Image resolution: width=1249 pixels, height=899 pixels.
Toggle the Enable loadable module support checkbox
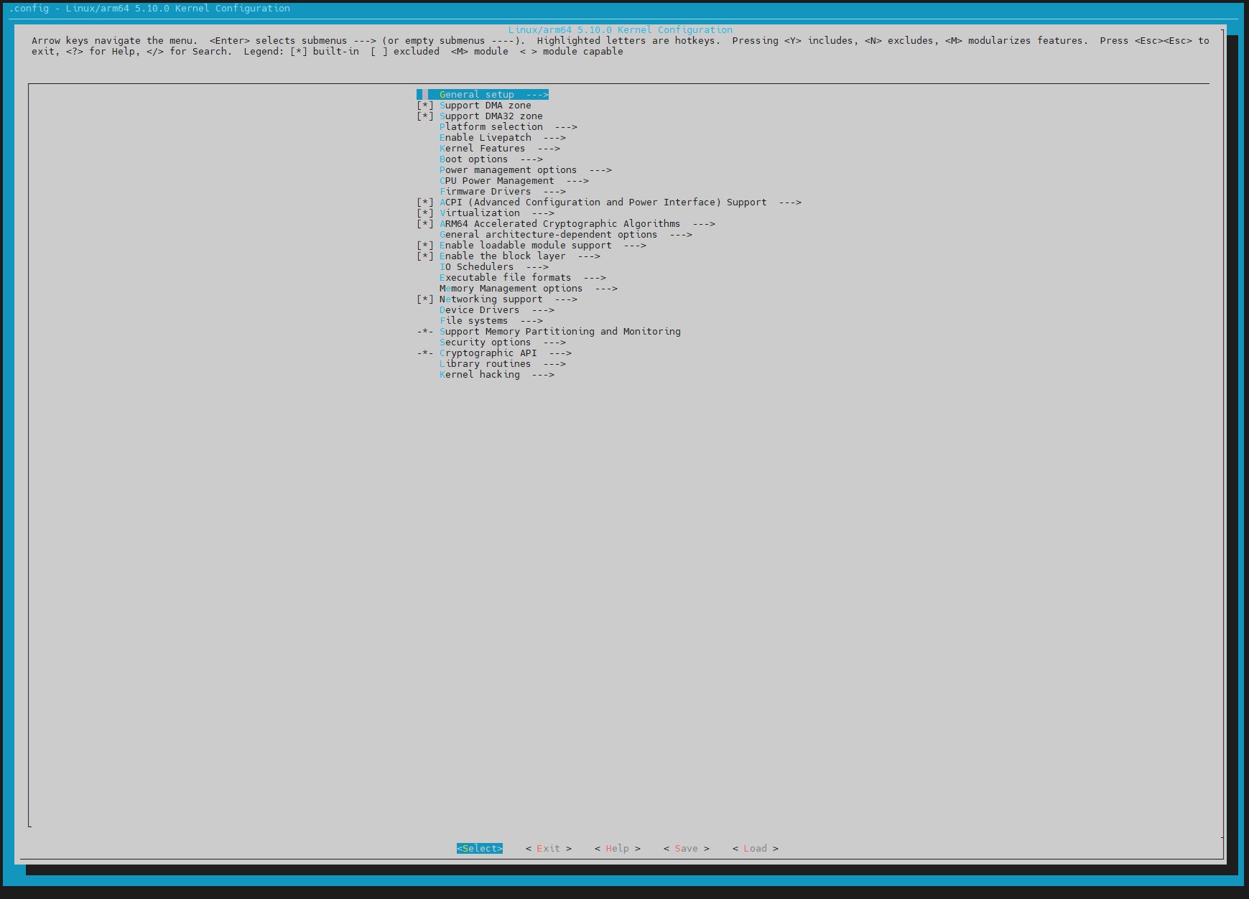[425, 246]
